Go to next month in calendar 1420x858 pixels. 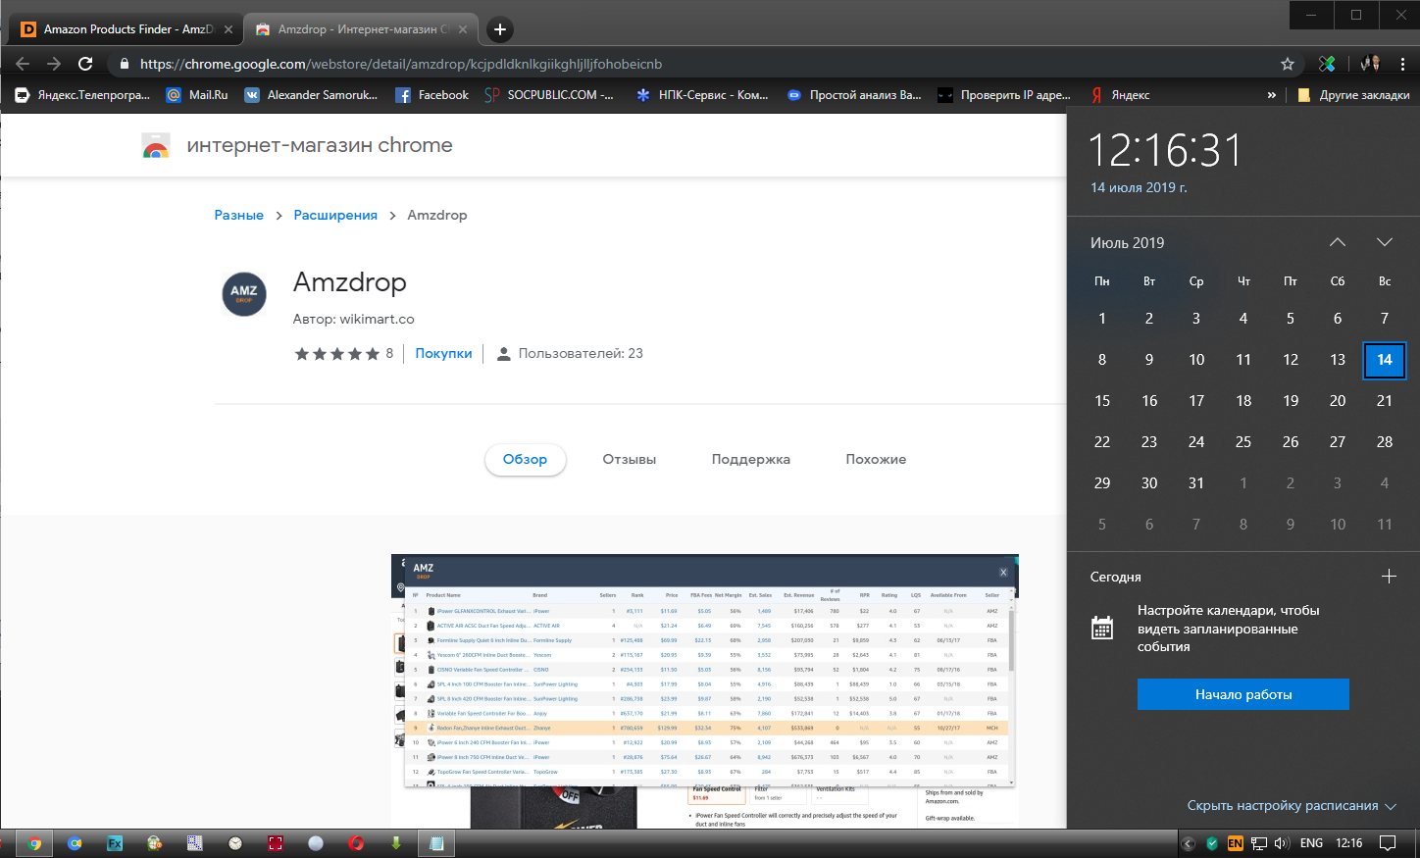pos(1385,242)
